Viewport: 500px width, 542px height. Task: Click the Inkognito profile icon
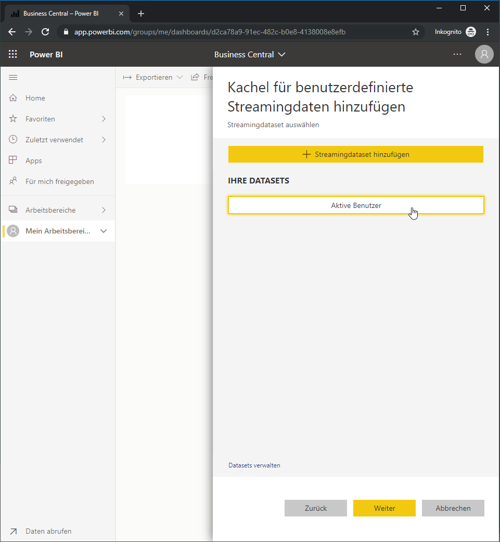471,32
